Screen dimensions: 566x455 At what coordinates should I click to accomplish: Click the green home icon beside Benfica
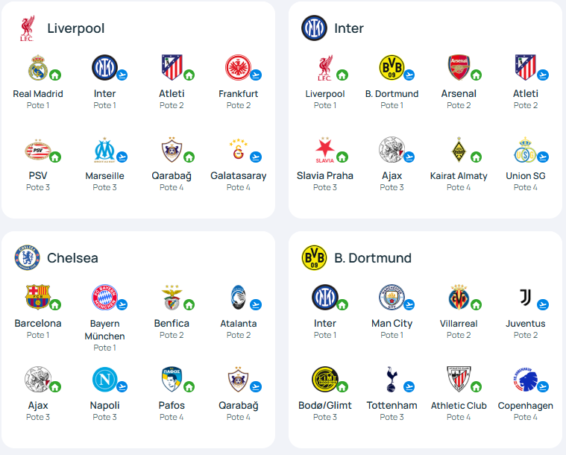click(189, 305)
